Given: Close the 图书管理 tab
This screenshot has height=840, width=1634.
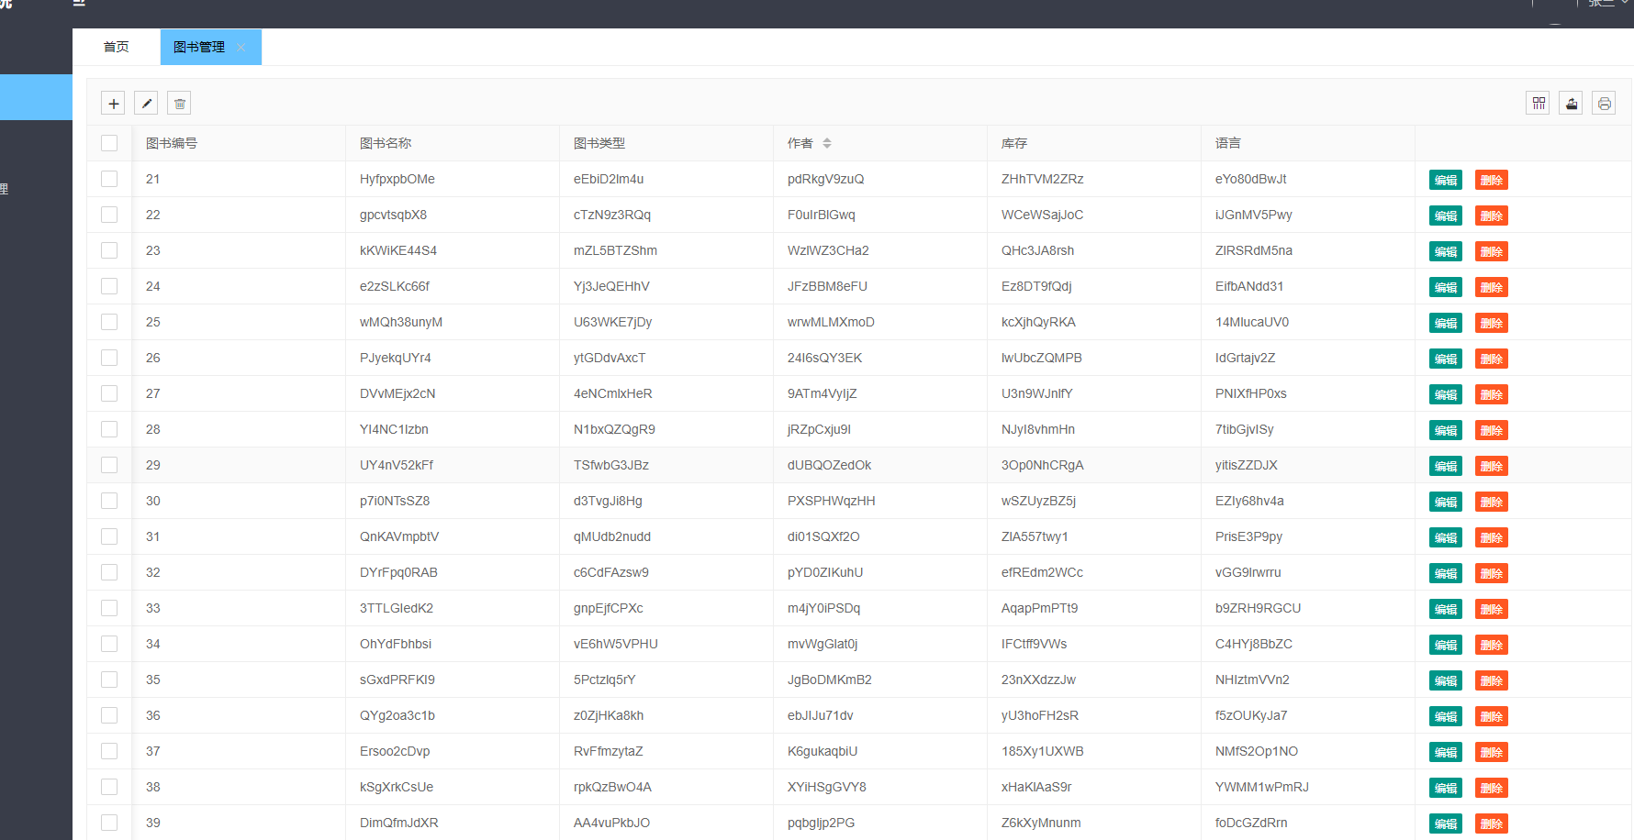Looking at the screenshot, I should (241, 48).
